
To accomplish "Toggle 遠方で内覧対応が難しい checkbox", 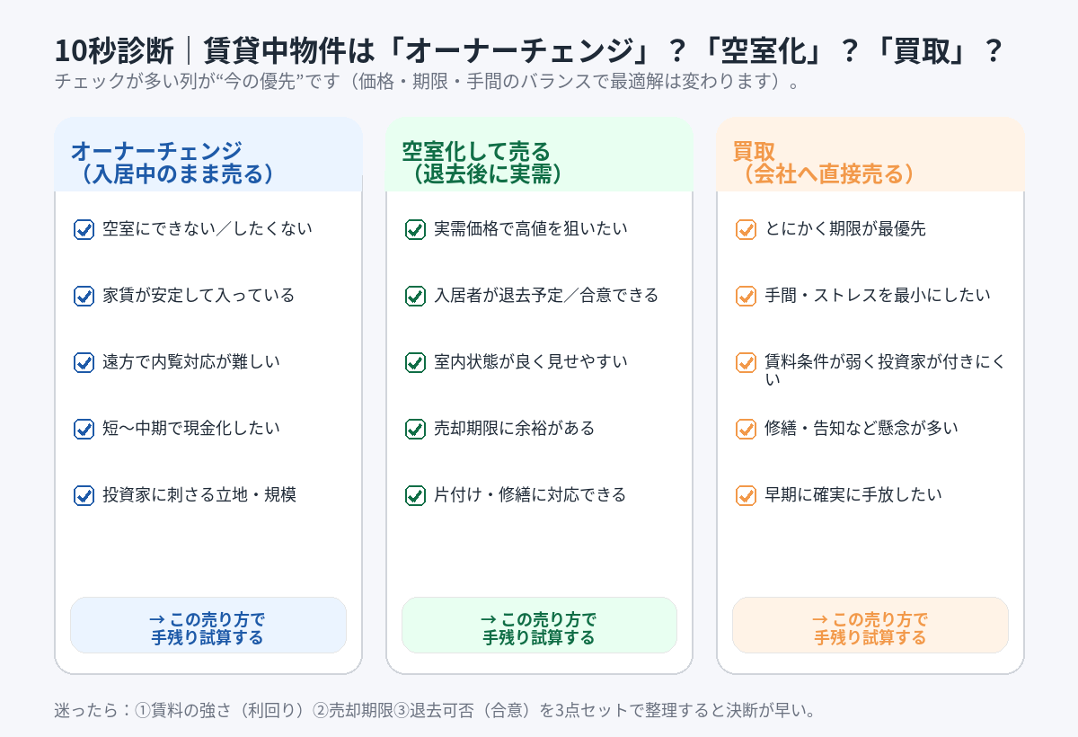I will tap(84, 363).
